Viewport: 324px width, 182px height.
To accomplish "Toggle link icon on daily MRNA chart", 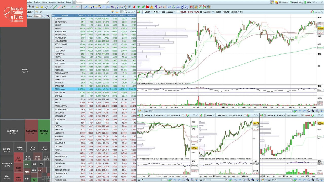I will point(142,12).
